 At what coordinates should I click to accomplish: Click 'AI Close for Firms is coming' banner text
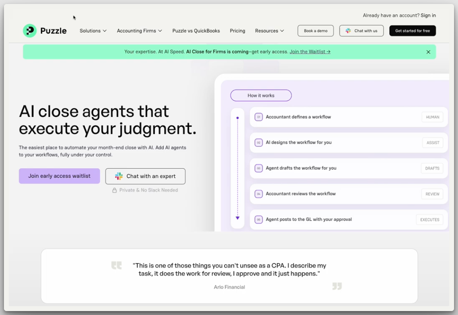pyautogui.click(x=217, y=52)
